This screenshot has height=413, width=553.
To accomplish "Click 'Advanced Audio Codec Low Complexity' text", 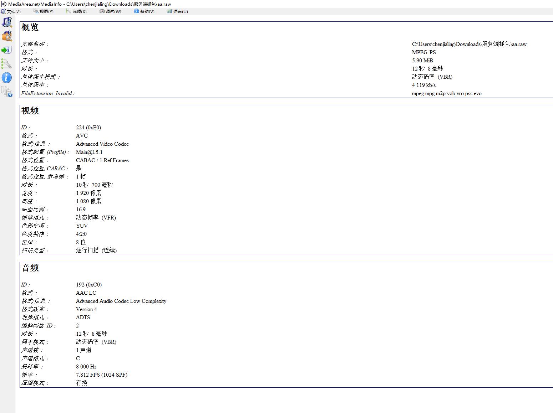I will point(121,301).
